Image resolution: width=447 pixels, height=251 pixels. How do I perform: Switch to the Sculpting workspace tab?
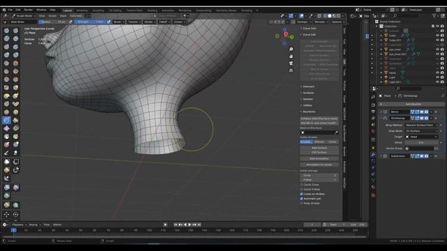pos(98,10)
